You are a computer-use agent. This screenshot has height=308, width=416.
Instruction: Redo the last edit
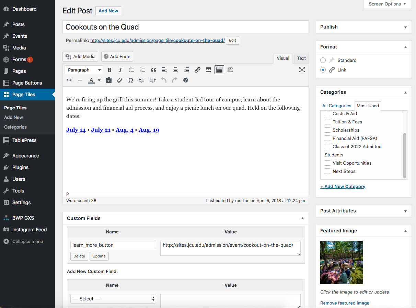click(175, 80)
